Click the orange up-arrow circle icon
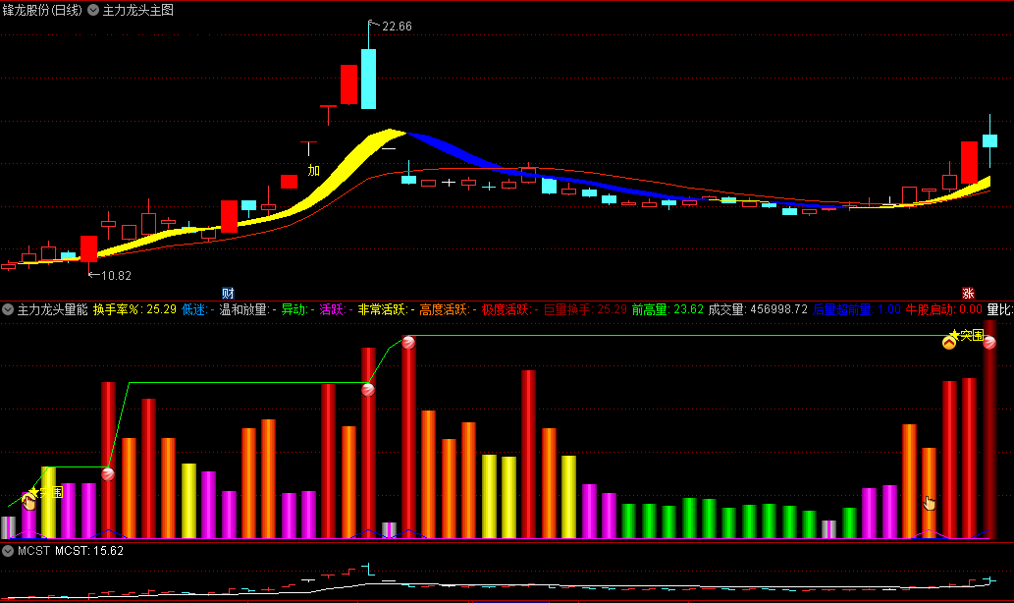The height and width of the screenshot is (603, 1014). (948, 343)
